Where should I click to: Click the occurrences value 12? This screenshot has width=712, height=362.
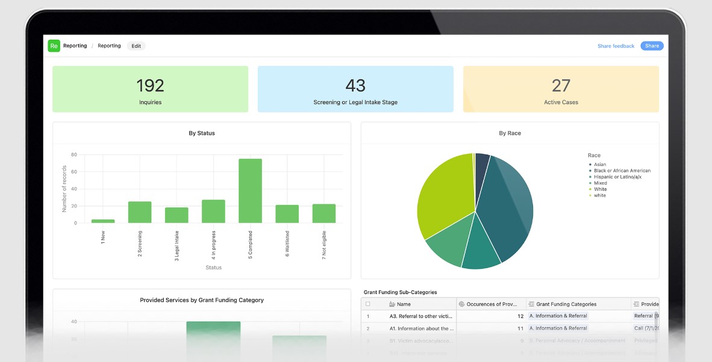pos(520,316)
